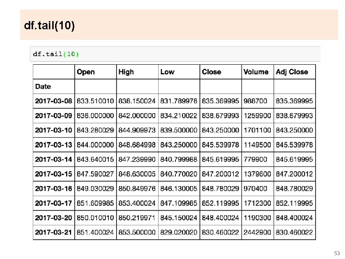The height and width of the screenshot is (259, 345).
Task: Select row date 2017-03-17
Action: click(54, 203)
